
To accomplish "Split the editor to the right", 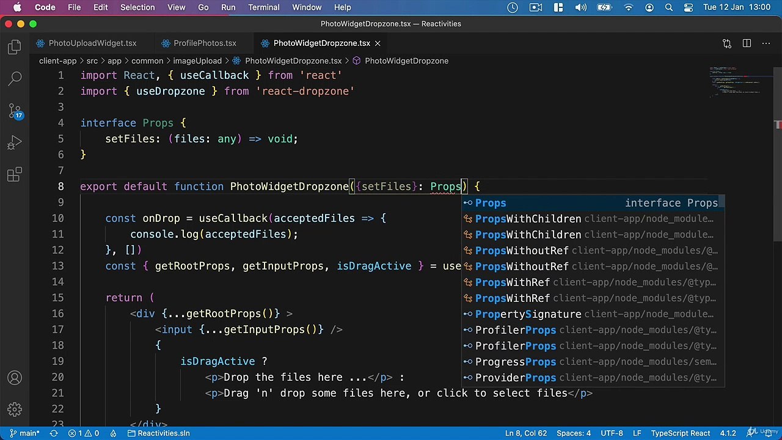I will pyautogui.click(x=747, y=43).
